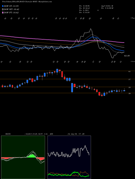Click the 'MACD:' panel heading

tap(8, 134)
